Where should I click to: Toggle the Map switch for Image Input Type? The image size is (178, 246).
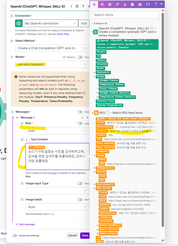80,183
